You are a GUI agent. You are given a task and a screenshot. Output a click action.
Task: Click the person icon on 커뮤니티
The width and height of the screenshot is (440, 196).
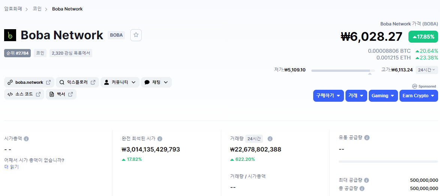[107, 82]
